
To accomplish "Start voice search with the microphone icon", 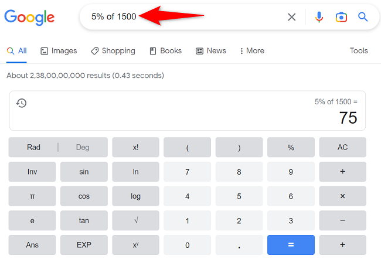I will 319,17.
